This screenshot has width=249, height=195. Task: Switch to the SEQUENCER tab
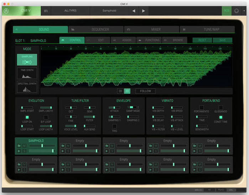click(x=95, y=29)
